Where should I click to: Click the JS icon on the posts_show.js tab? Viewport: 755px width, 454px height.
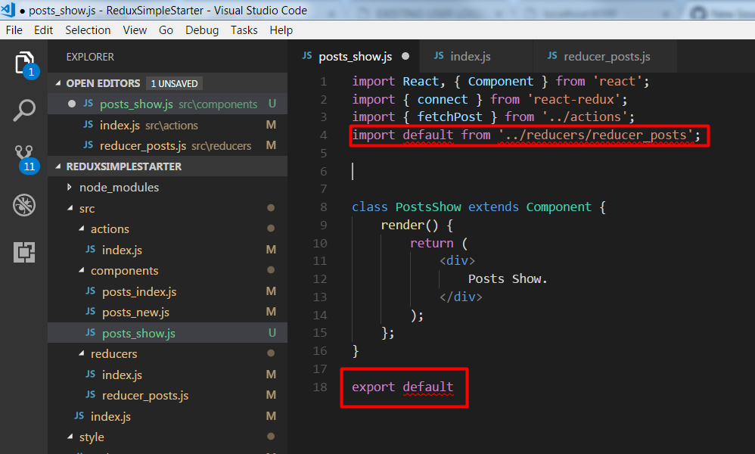point(307,55)
